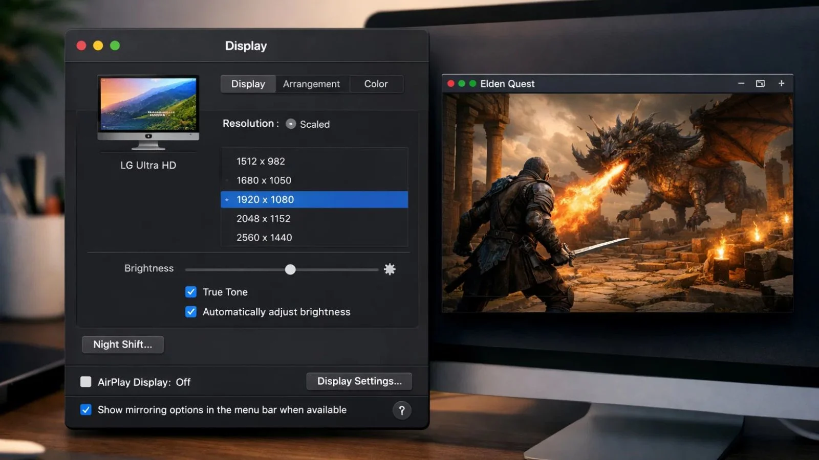
Task: Click the red close button of Display window
Action: 81,46
